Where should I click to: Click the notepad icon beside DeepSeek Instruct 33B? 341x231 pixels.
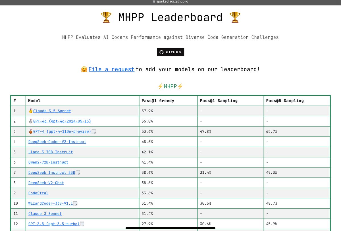pos(78,173)
